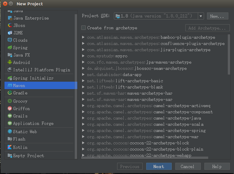This screenshot has width=234, height=174.
Task: Click the New... SDK button
Action: pos(217,16)
